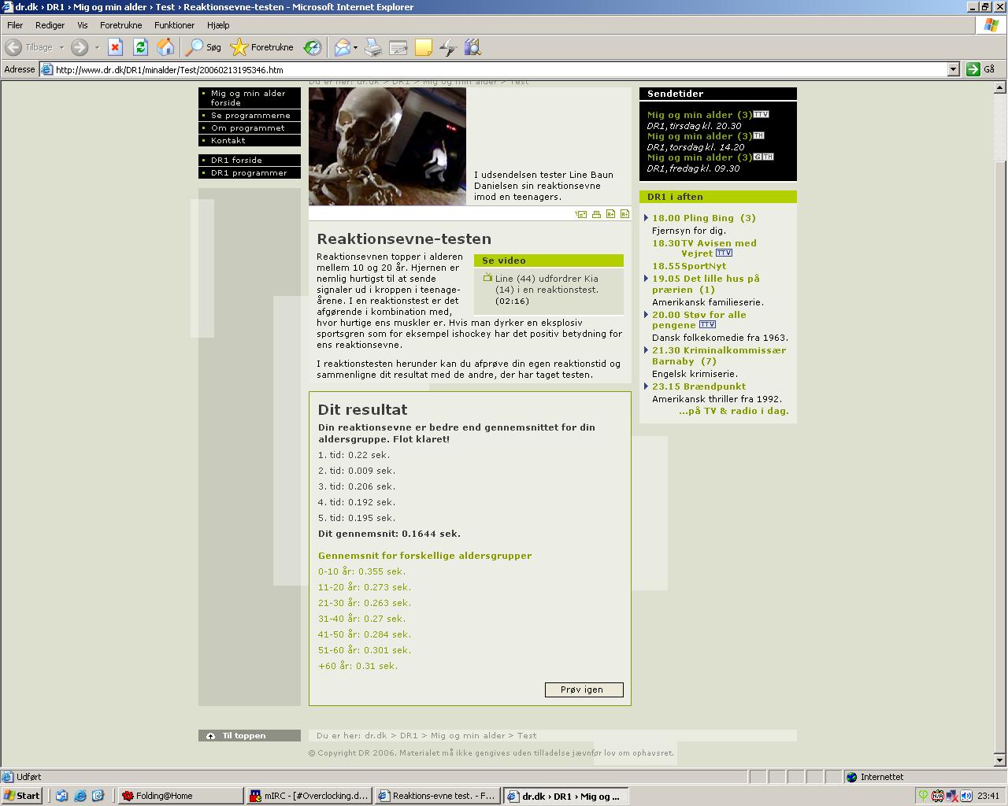Click the video icon beside Line (44)
This screenshot has height=806, width=1008.
click(487, 277)
